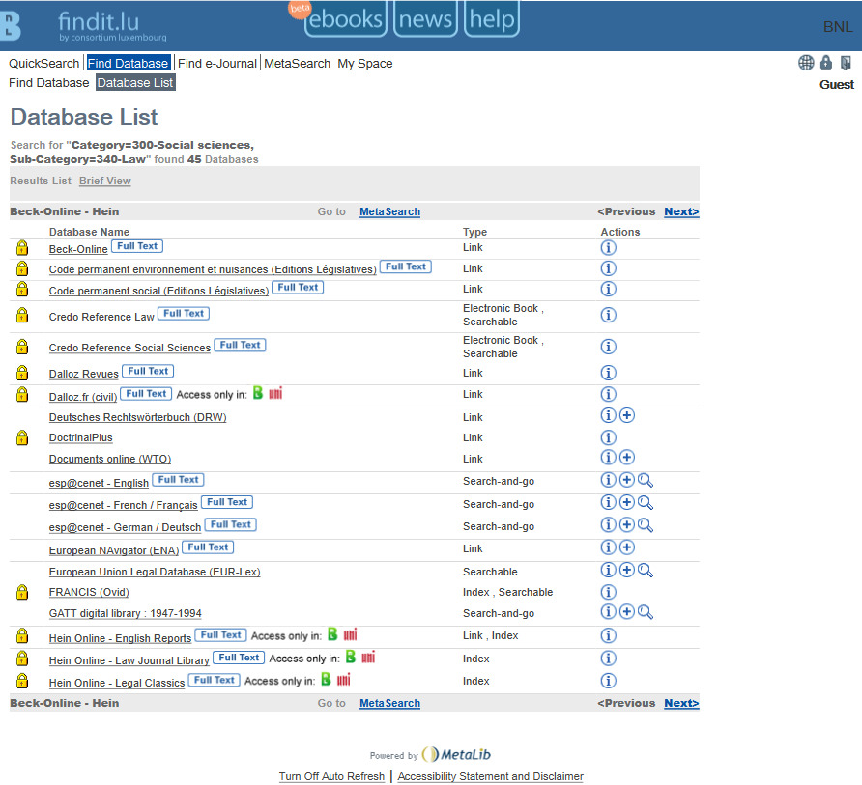This screenshot has height=785, width=862.
Task: Show info for Hein Online - Legal Classics
Action: [x=608, y=681]
